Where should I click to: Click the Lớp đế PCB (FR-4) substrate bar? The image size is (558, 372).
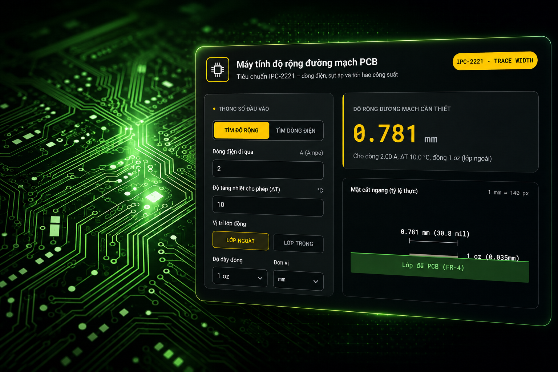click(440, 267)
